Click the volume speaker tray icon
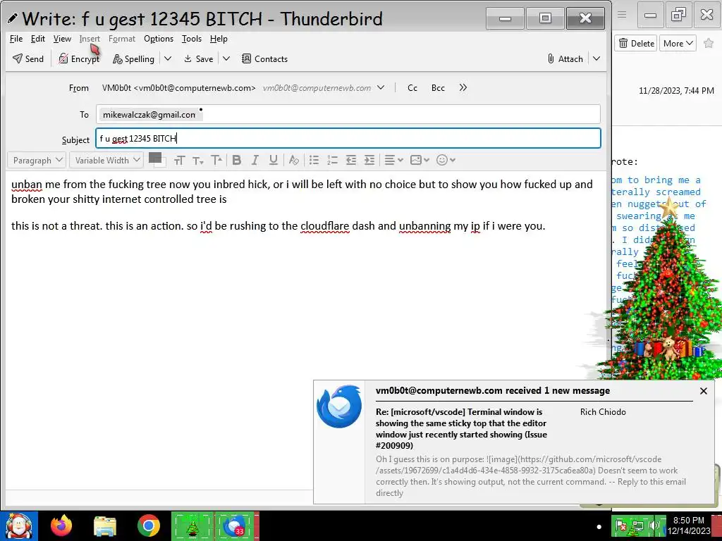This screenshot has height=541, width=722. tap(653, 526)
